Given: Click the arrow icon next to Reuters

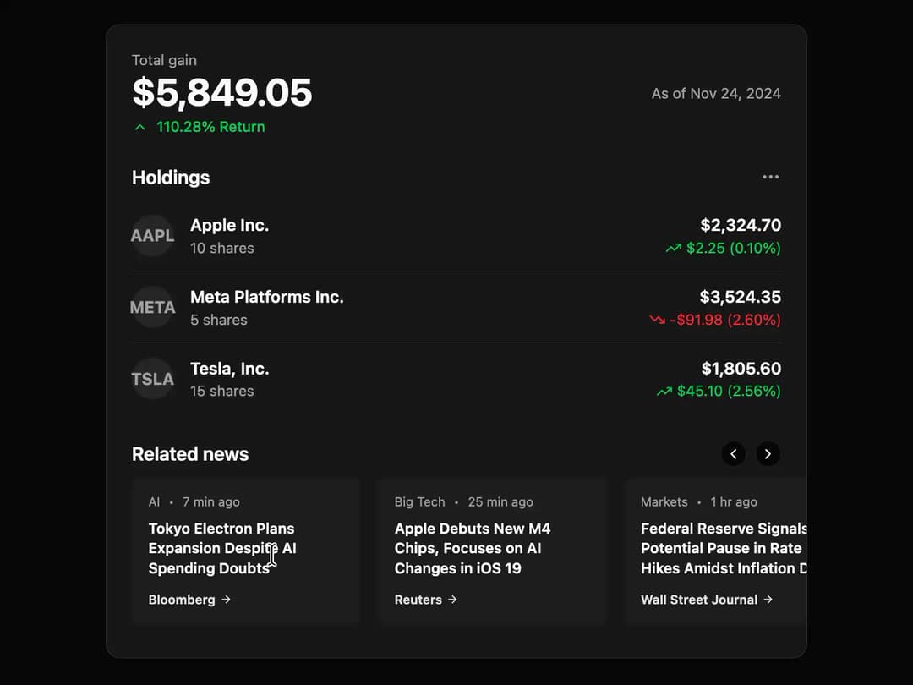Looking at the screenshot, I should (x=452, y=600).
